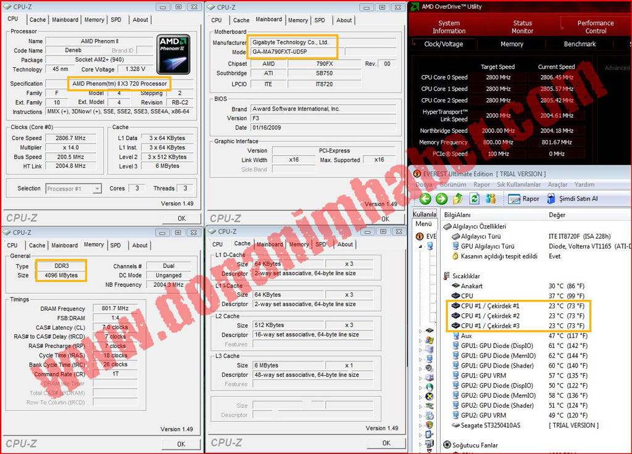Image resolution: width=632 pixels, height=454 pixels.
Task: Select the GPU1: GPU VRM temperature row
Action: pyautogui.click(x=519, y=376)
